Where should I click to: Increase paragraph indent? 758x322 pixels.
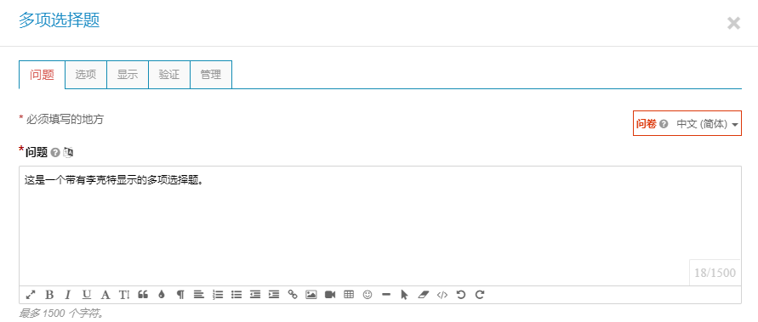point(274,295)
